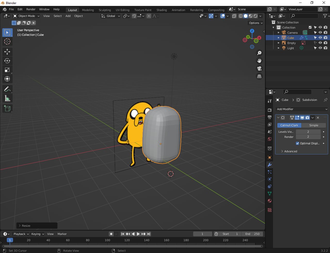The width and height of the screenshot is (330, 253).
Task: Open the Object Data properties tab
Action: pos(270,194)
